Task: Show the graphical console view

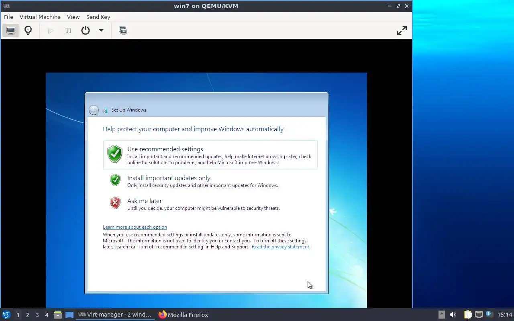Action: click(x=11, y=30)
